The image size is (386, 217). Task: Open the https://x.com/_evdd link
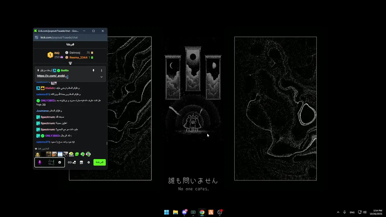pyautogui.click(x=51, y=76)
